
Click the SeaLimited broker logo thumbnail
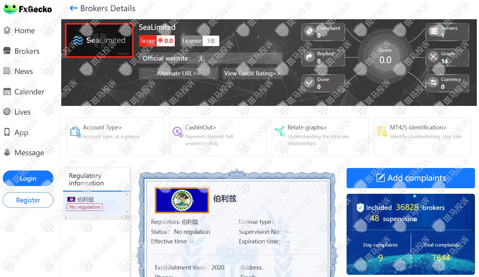[99, 40]
